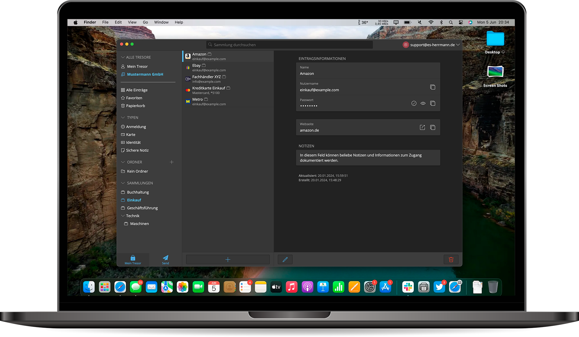
Task: Open System Settings in the Dock
Action: tap(370, 287)
